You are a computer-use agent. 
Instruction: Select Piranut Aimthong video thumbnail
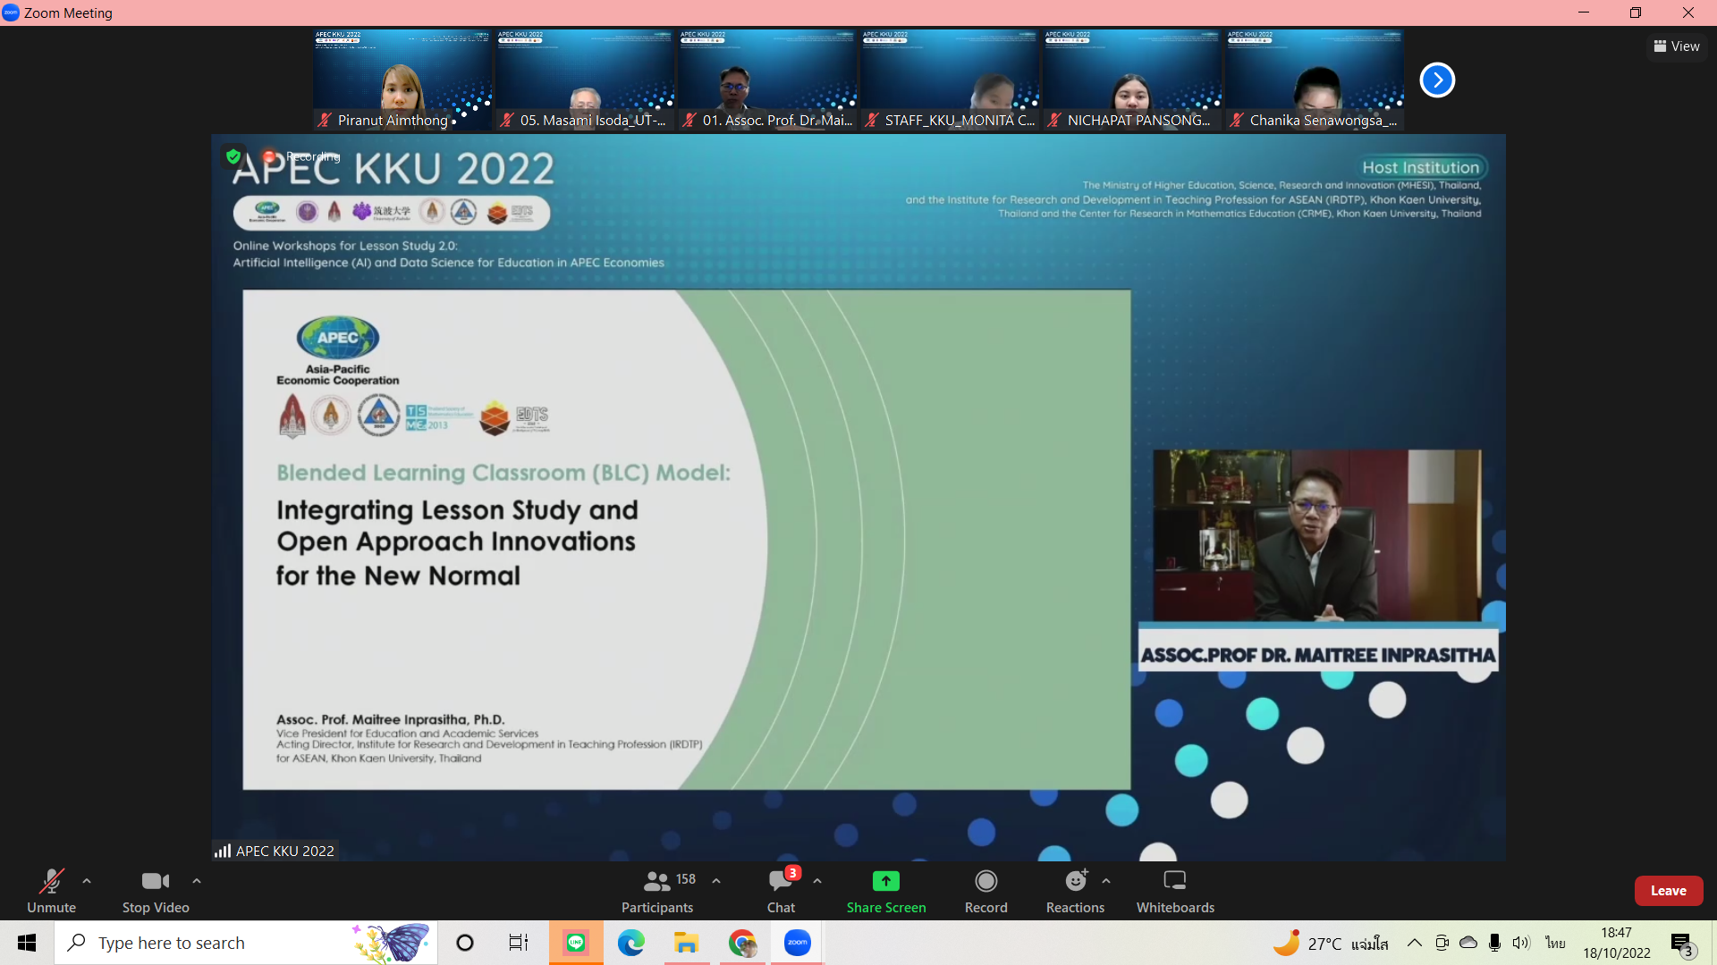[x=402, y=80]
